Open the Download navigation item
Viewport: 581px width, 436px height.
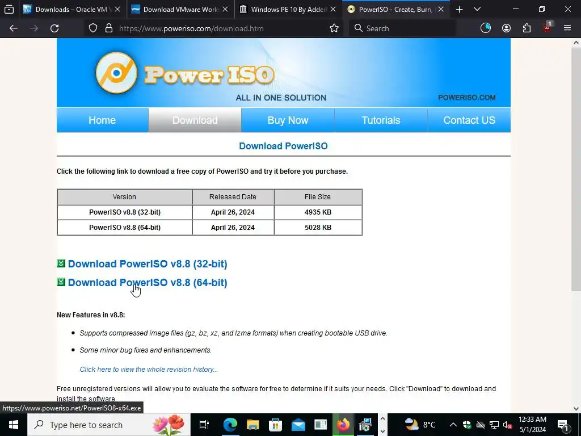(x=195, y=120)
